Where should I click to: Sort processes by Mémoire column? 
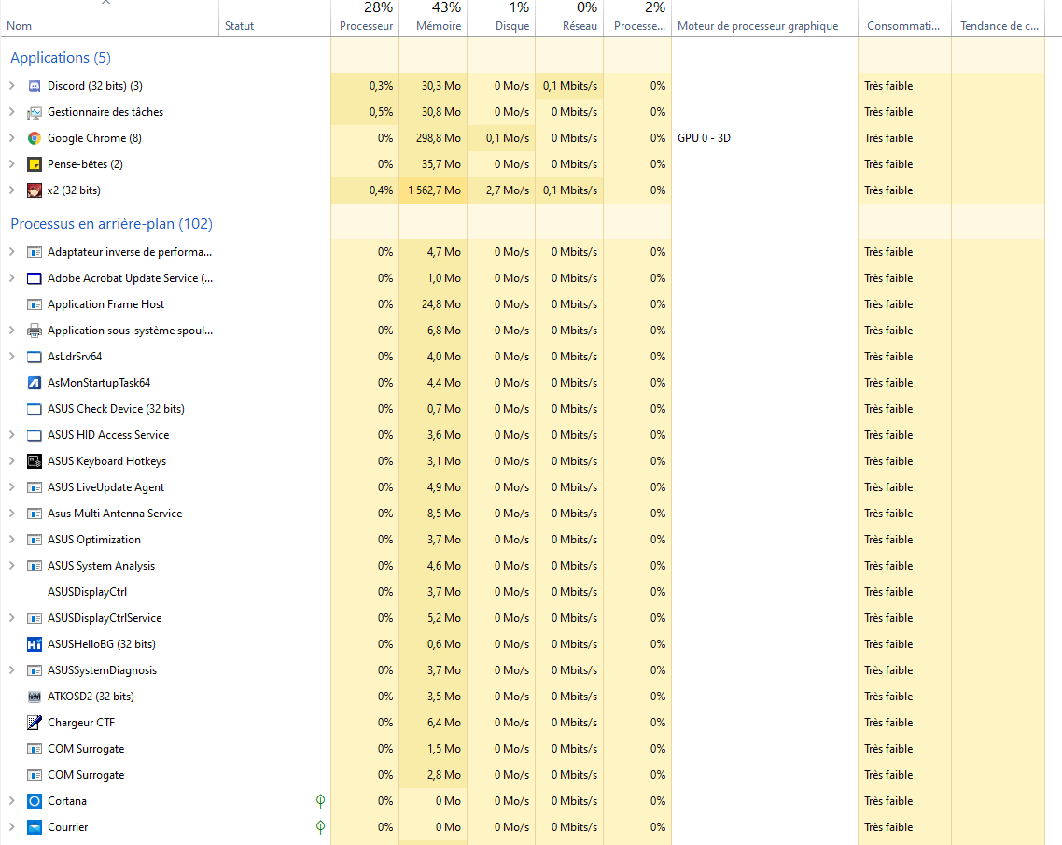438,26
